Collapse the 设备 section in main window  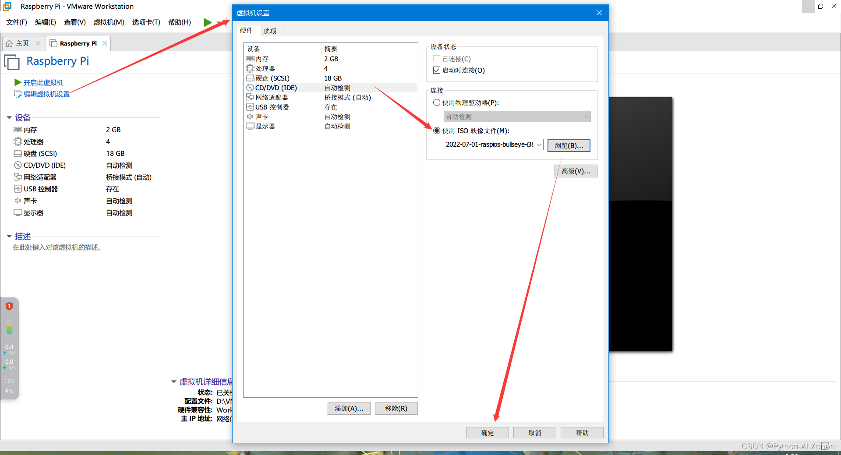[9, 118]
